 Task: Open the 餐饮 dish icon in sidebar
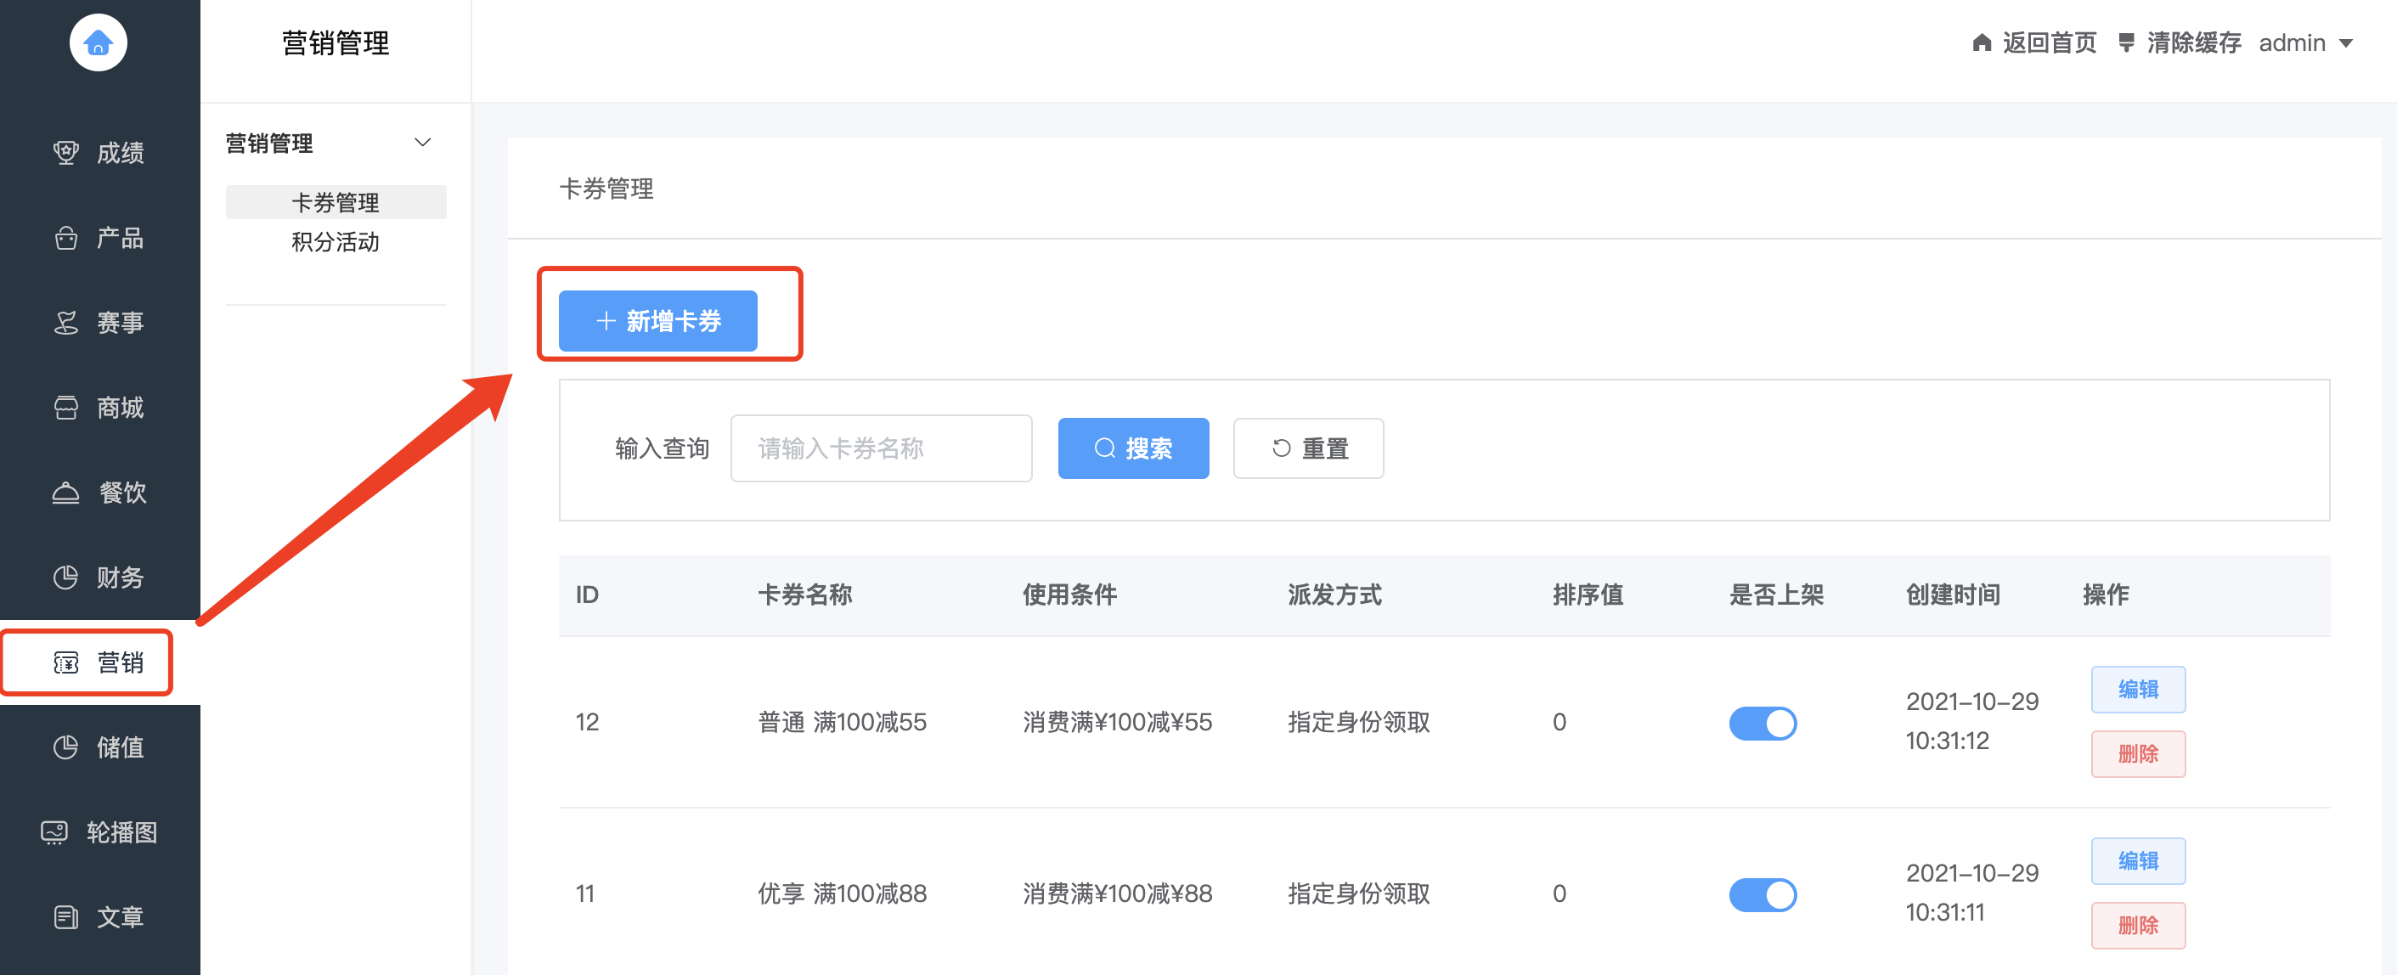coord(66,492)
